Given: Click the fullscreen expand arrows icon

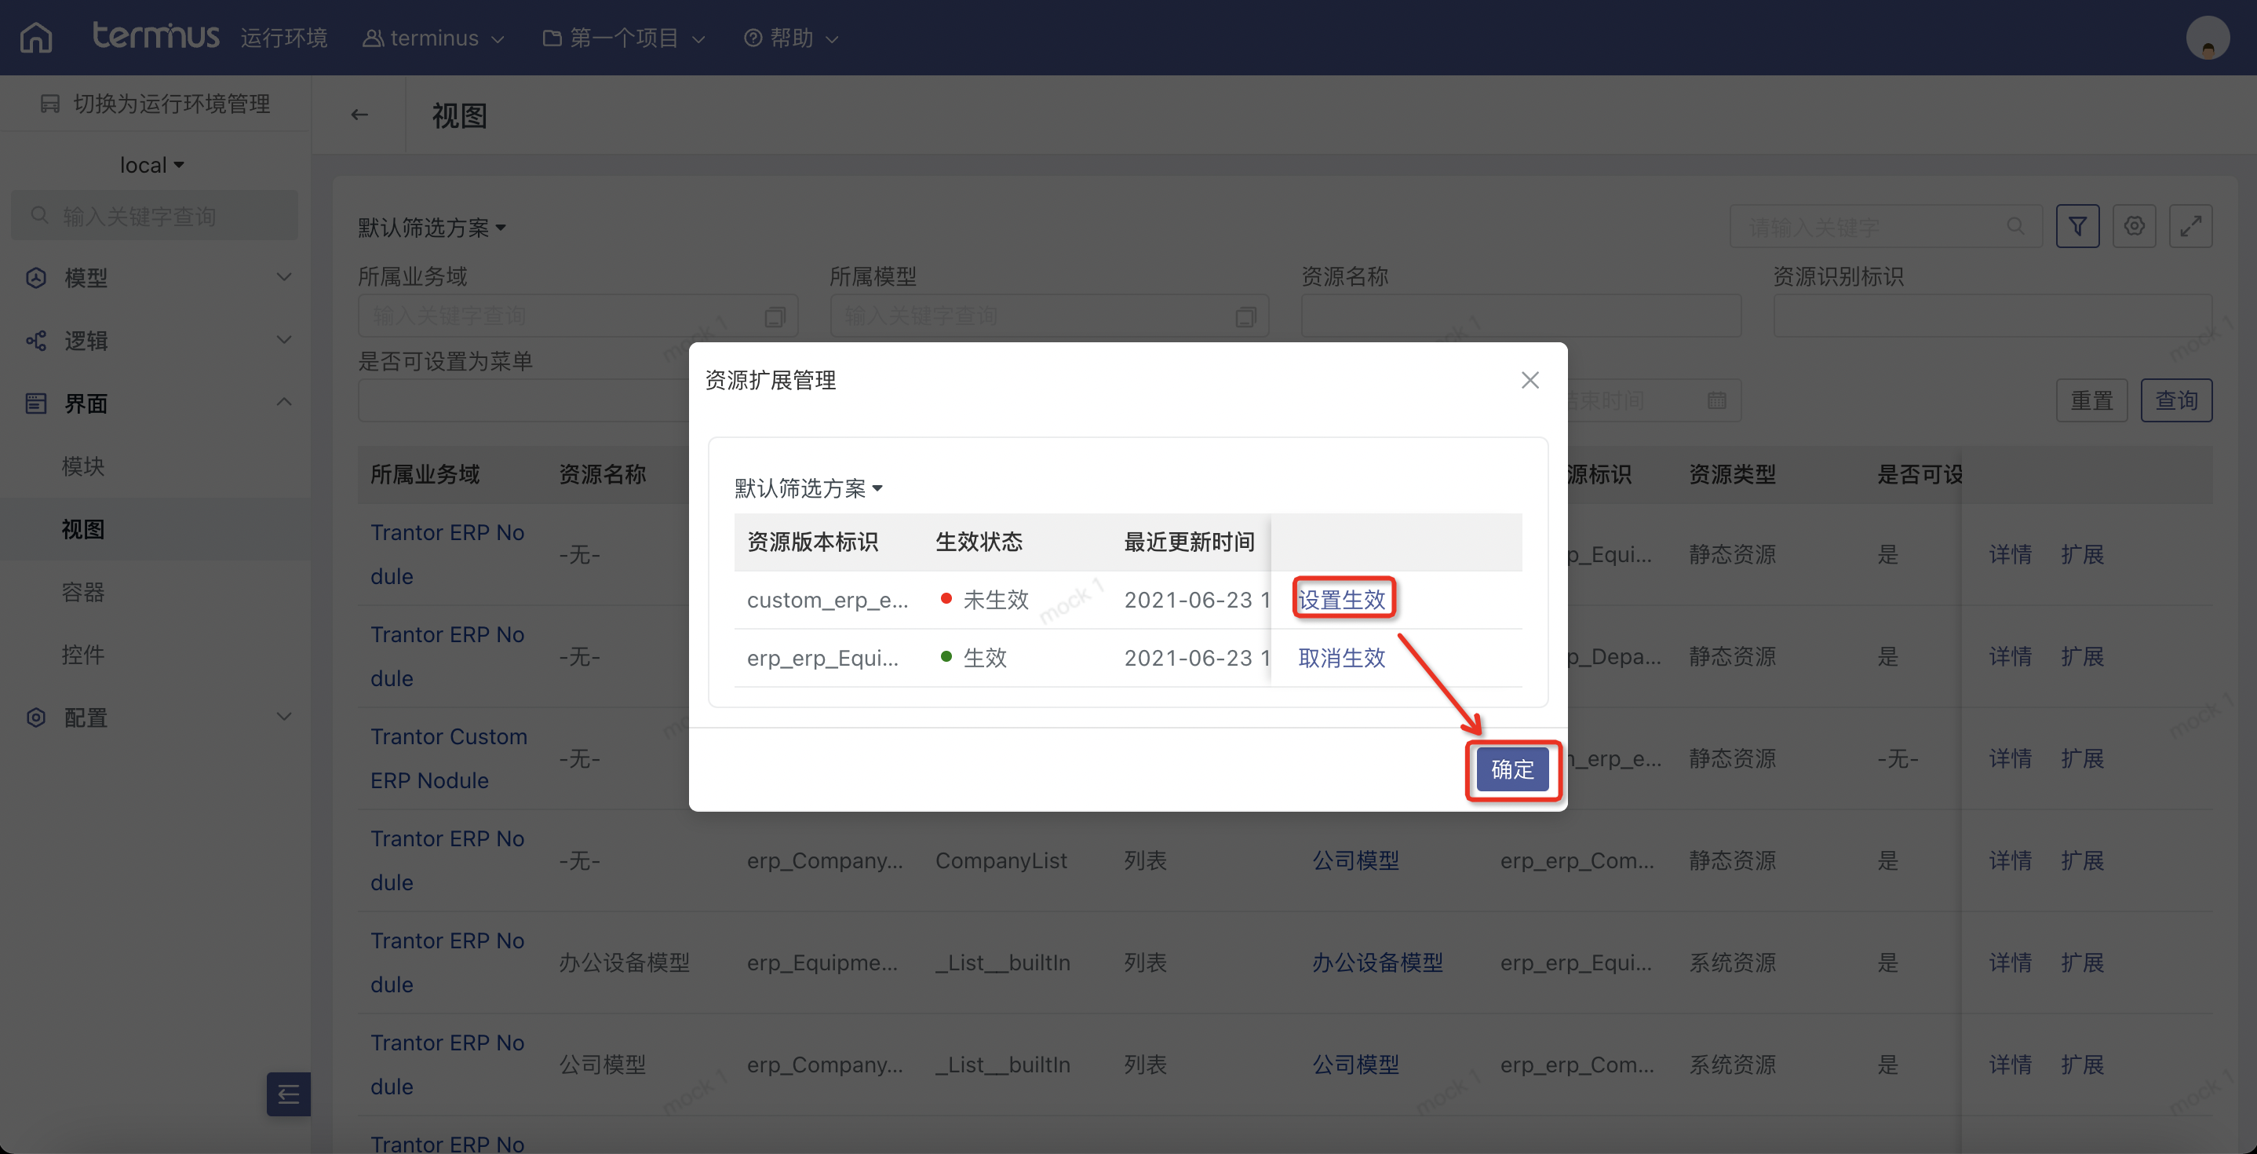Looking at the screenshot, I should click(2190, 227).
